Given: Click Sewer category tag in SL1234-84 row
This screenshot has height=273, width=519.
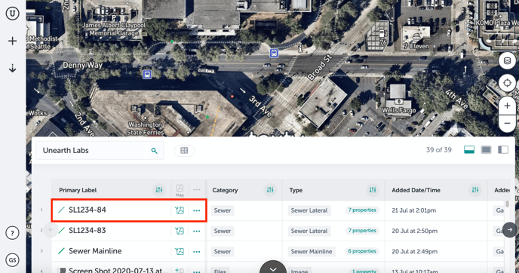Looking at the screenshot, I should point(223,210).
